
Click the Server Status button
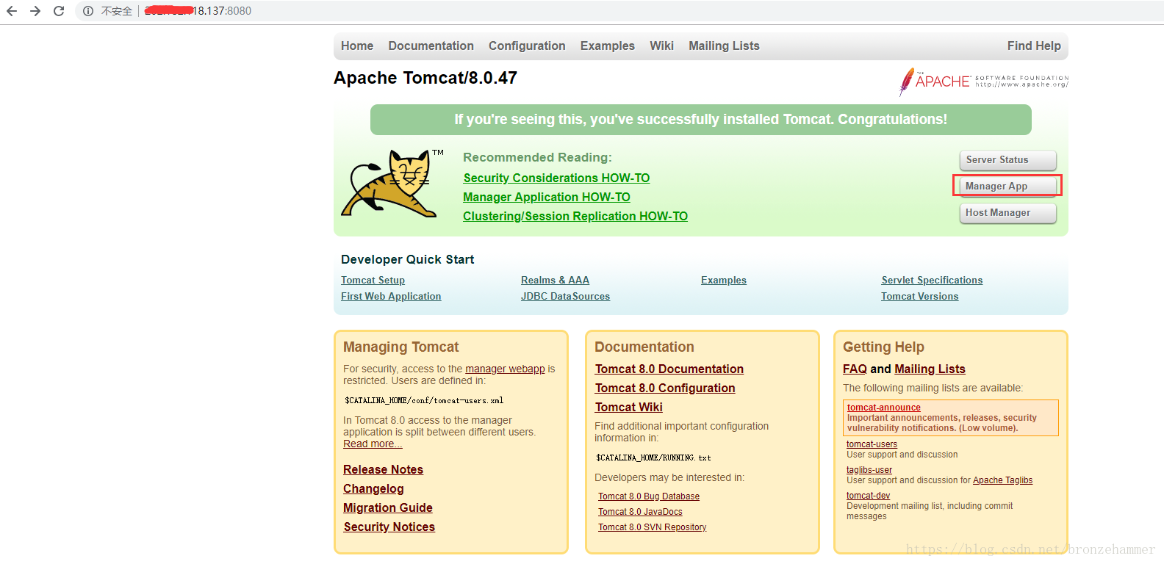click(x=1007, y=160)
